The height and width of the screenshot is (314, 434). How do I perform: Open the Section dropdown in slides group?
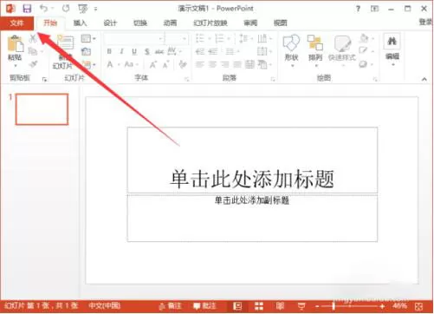(89, 65)
